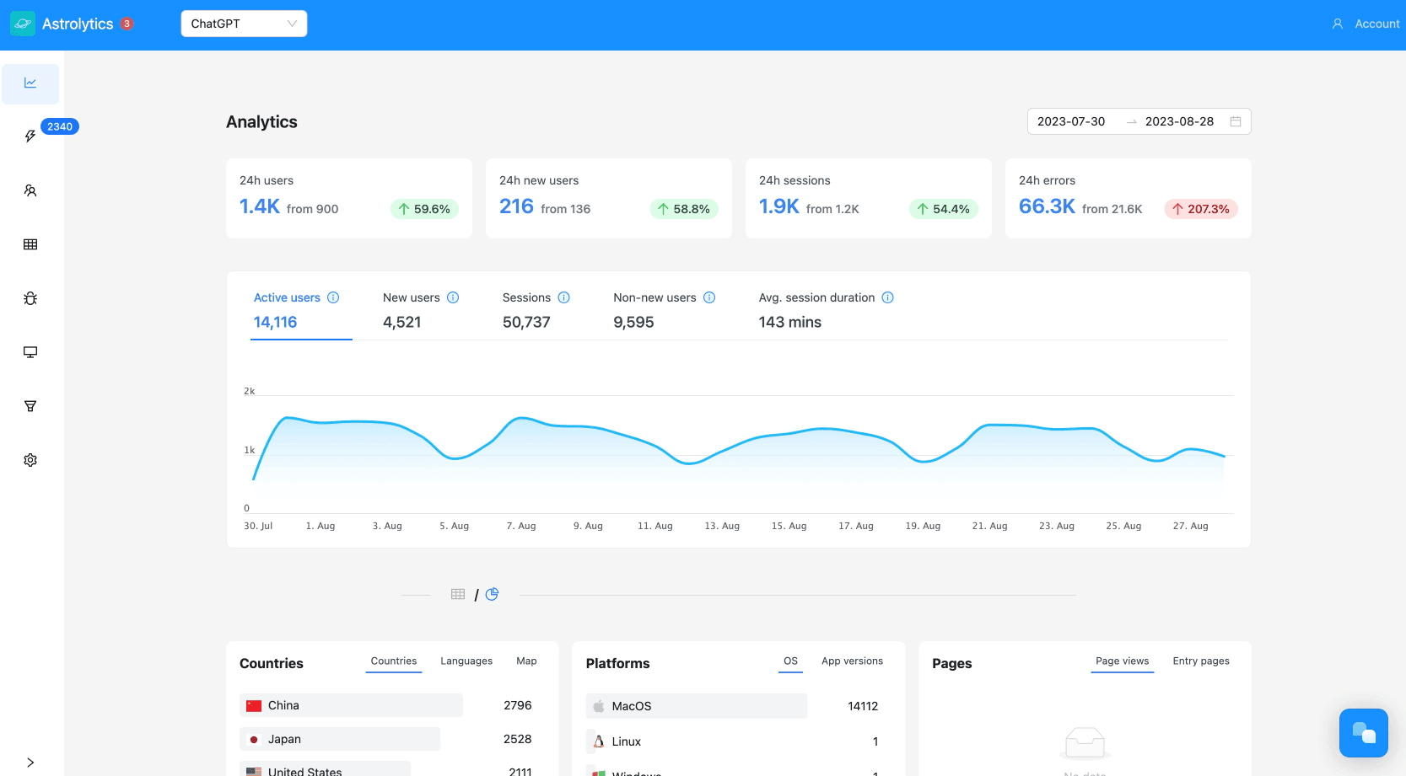The width and height of the screenshot is (1406, 776).
Task: Open the users section from sidebar
Action: pyautogui.click(x=30, y=190)
